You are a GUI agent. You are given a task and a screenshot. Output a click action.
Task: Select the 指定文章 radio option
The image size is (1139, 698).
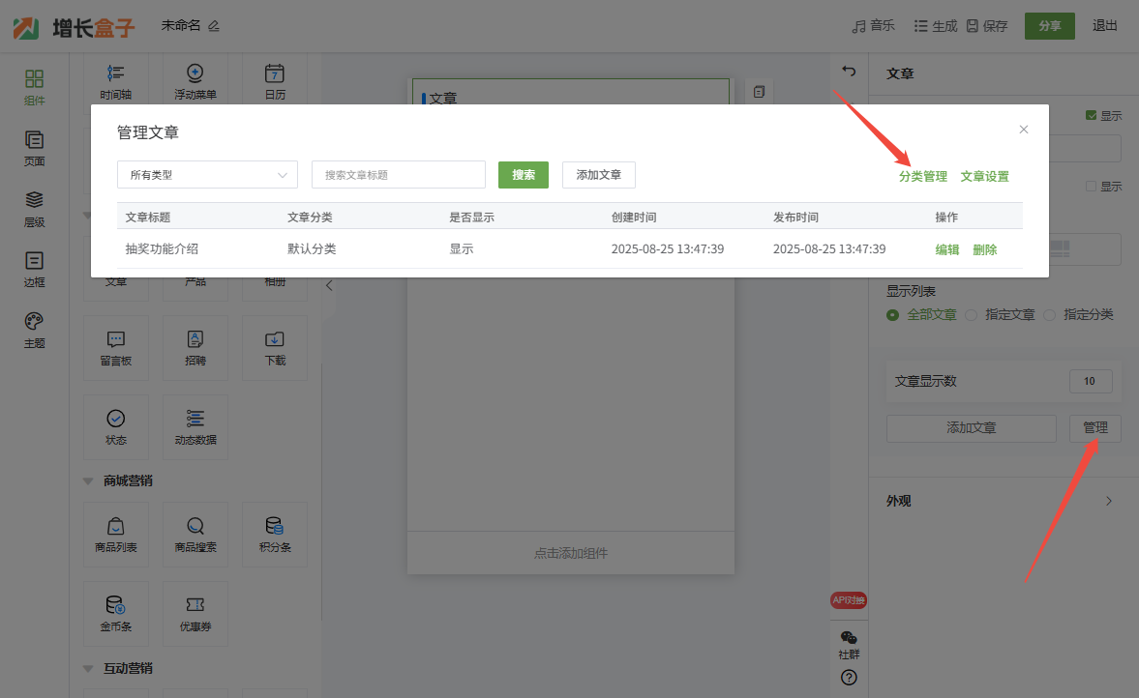point(972,315)
